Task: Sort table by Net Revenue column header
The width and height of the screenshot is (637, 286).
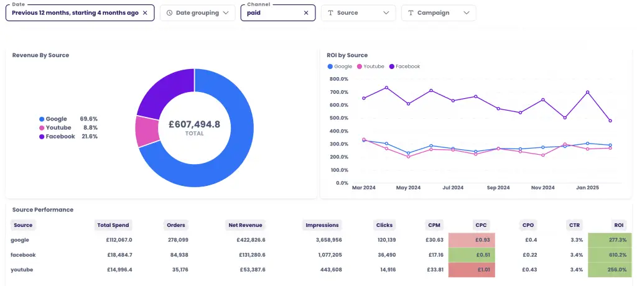Action: [x=245, y=225]
